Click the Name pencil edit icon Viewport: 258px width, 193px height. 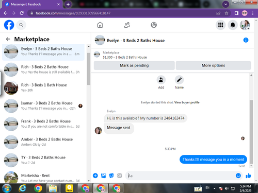coord(179,80)
